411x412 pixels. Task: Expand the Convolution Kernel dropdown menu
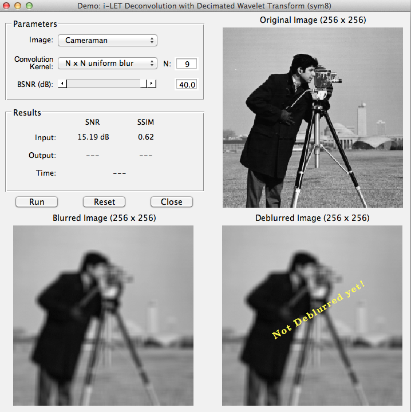click(x=107, y=64)
